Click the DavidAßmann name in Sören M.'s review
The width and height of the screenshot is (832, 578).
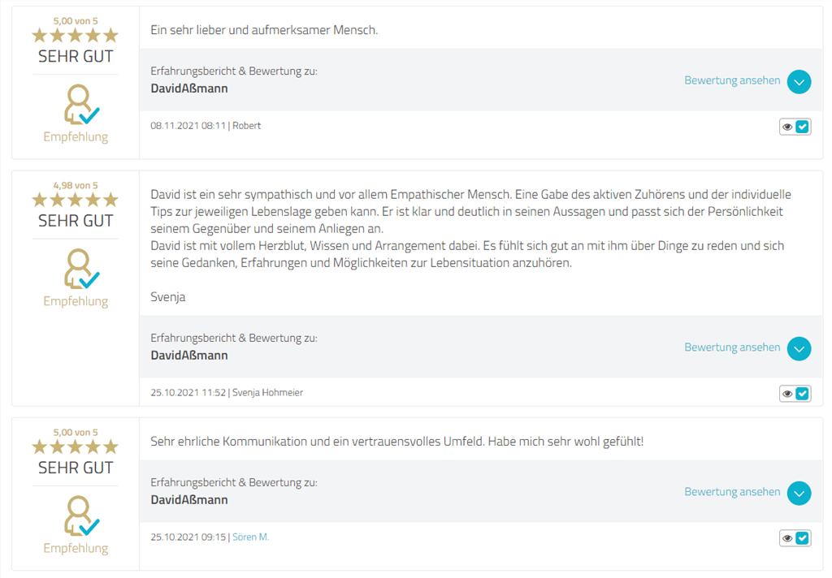(x=189, y=500)
